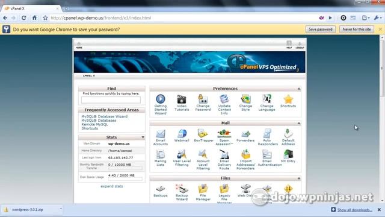Click the cPanel VPS Optimized banner

tap(189, 62)
